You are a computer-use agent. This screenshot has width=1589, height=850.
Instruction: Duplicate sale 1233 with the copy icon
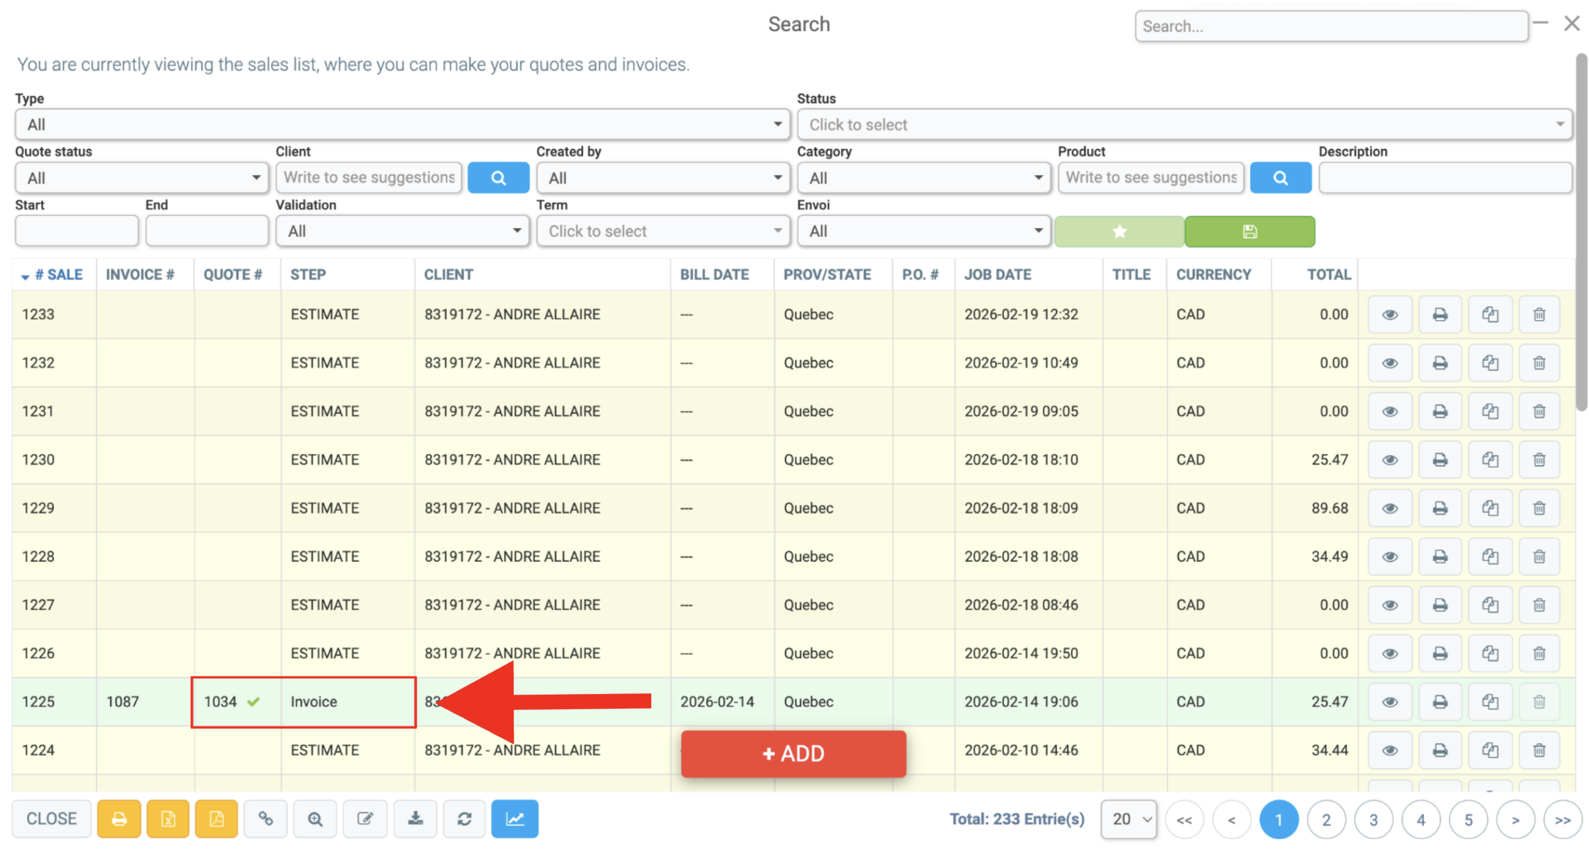1490,314
